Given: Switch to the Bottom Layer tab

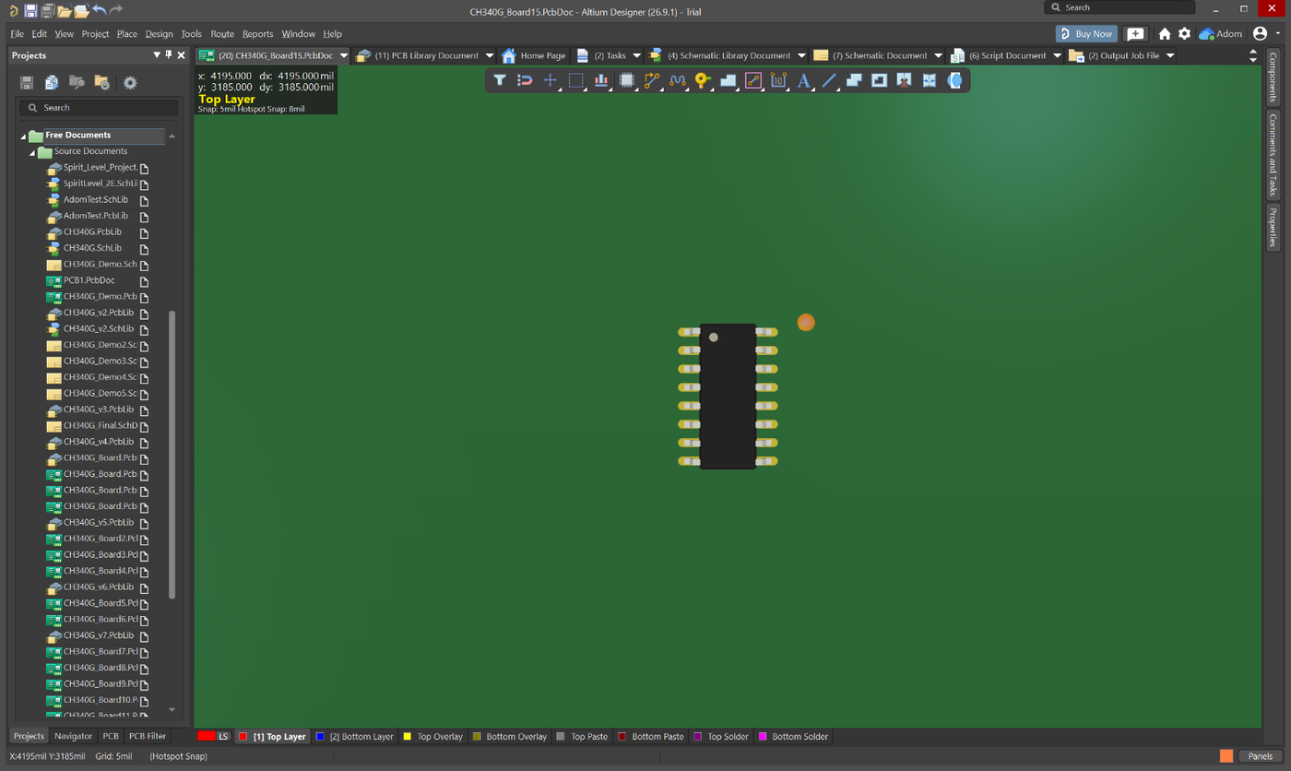Looking at the screenshot, I should click(x=355, y=737).
